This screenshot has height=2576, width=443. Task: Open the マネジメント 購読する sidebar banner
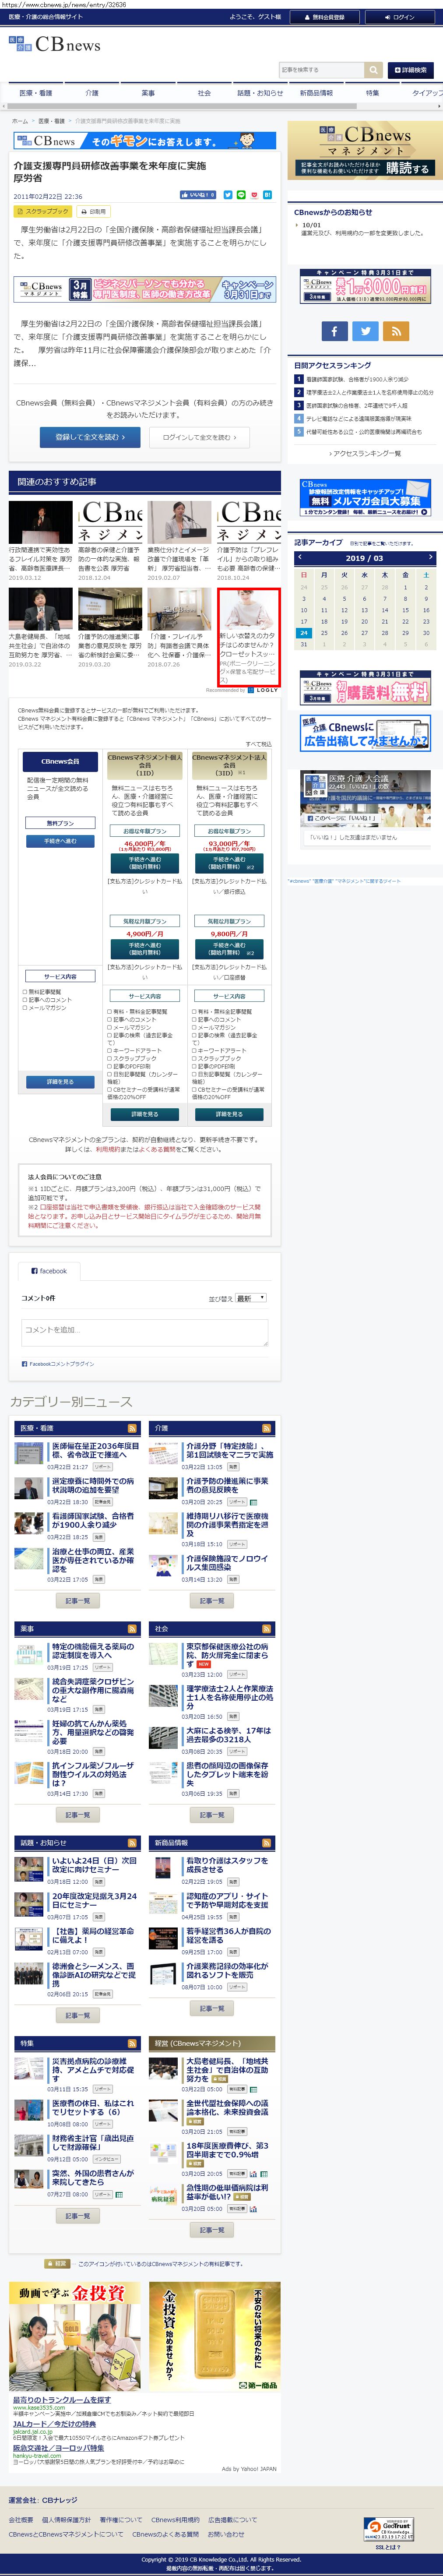tap(364, 151)
